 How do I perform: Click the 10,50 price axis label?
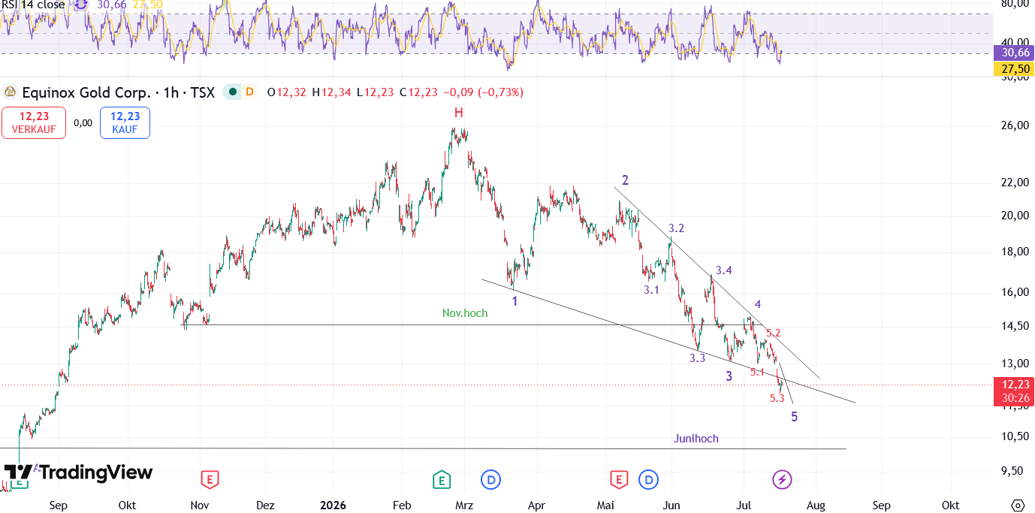(1014, 436)
